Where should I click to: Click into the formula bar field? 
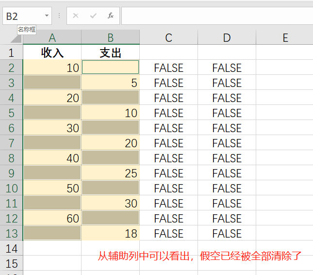(217, 16)
